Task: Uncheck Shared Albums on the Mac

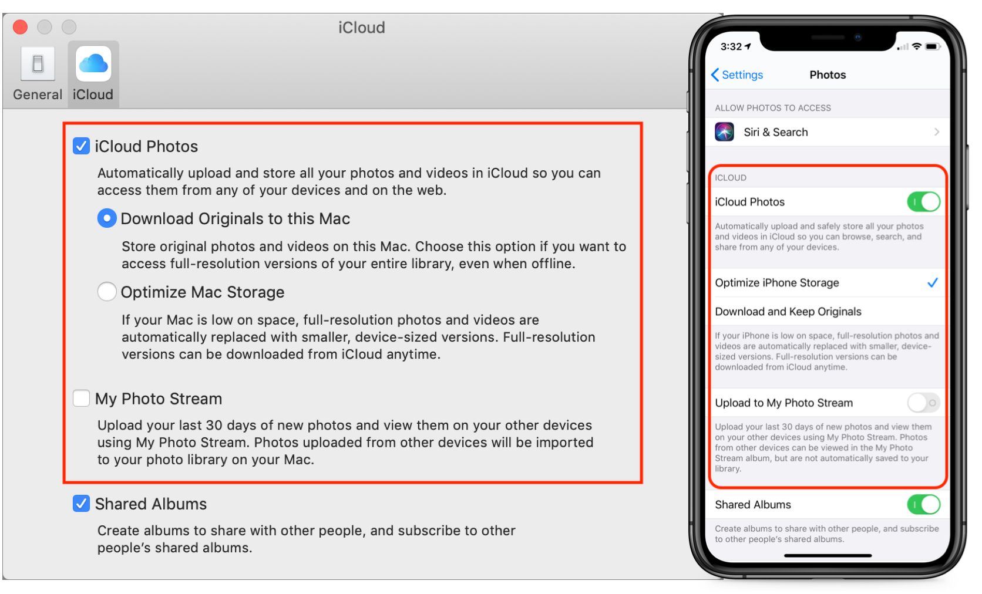Action: [81, 504]
